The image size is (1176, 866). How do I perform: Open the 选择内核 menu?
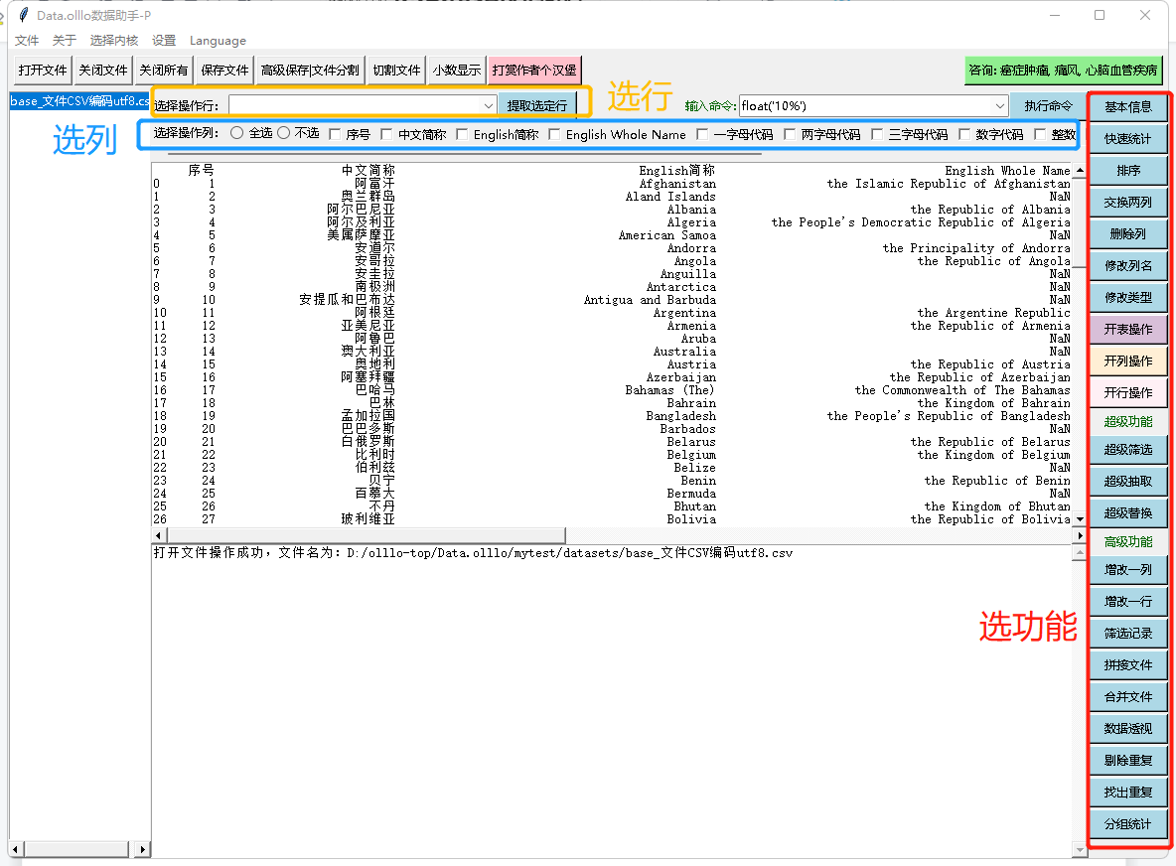point(113,41)
